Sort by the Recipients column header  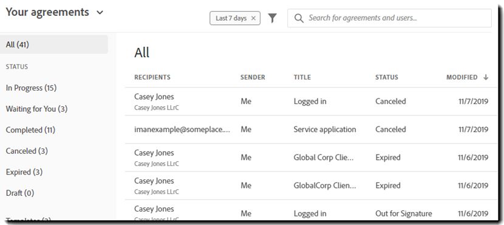point(152,77)
